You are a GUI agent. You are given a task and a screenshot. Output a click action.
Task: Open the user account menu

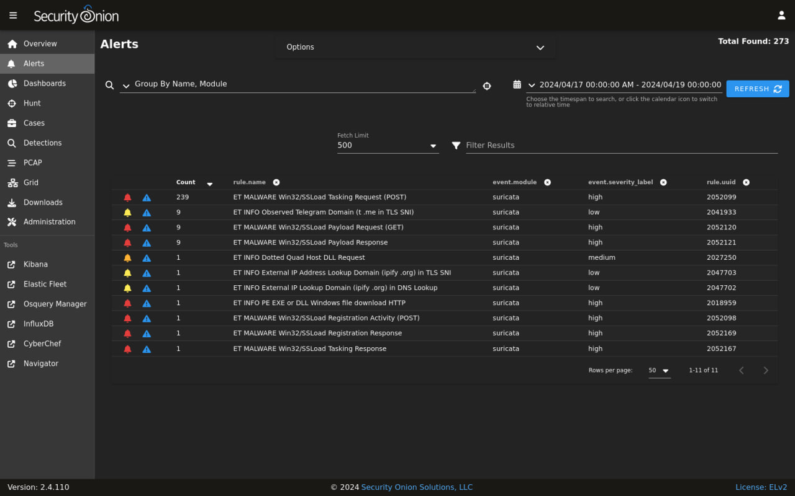point(781,15)
